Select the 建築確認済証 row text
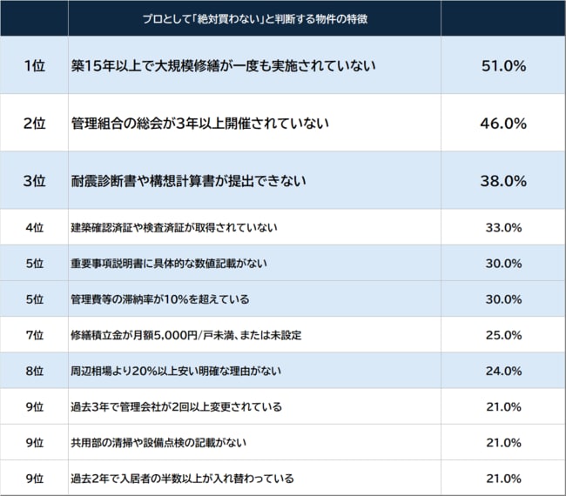Viewport: 566px width, 496px height. (173, 228)
